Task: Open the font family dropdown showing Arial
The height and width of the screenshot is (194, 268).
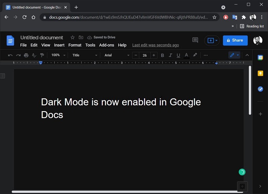Action: point(116,55)
